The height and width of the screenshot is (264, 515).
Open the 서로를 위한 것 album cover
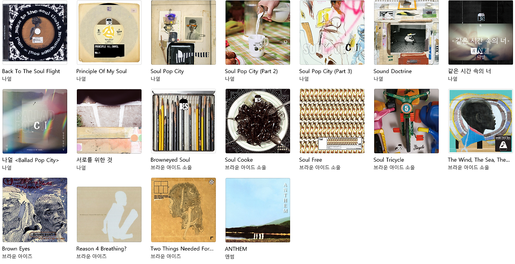(x=109, y=121)
